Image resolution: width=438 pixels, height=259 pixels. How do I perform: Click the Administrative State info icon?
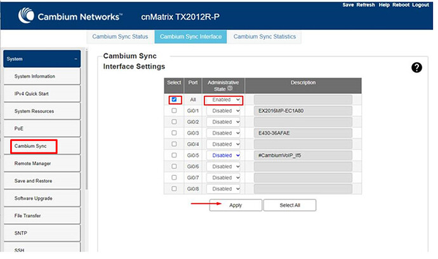pyautogui.click(x=230, y=88)
